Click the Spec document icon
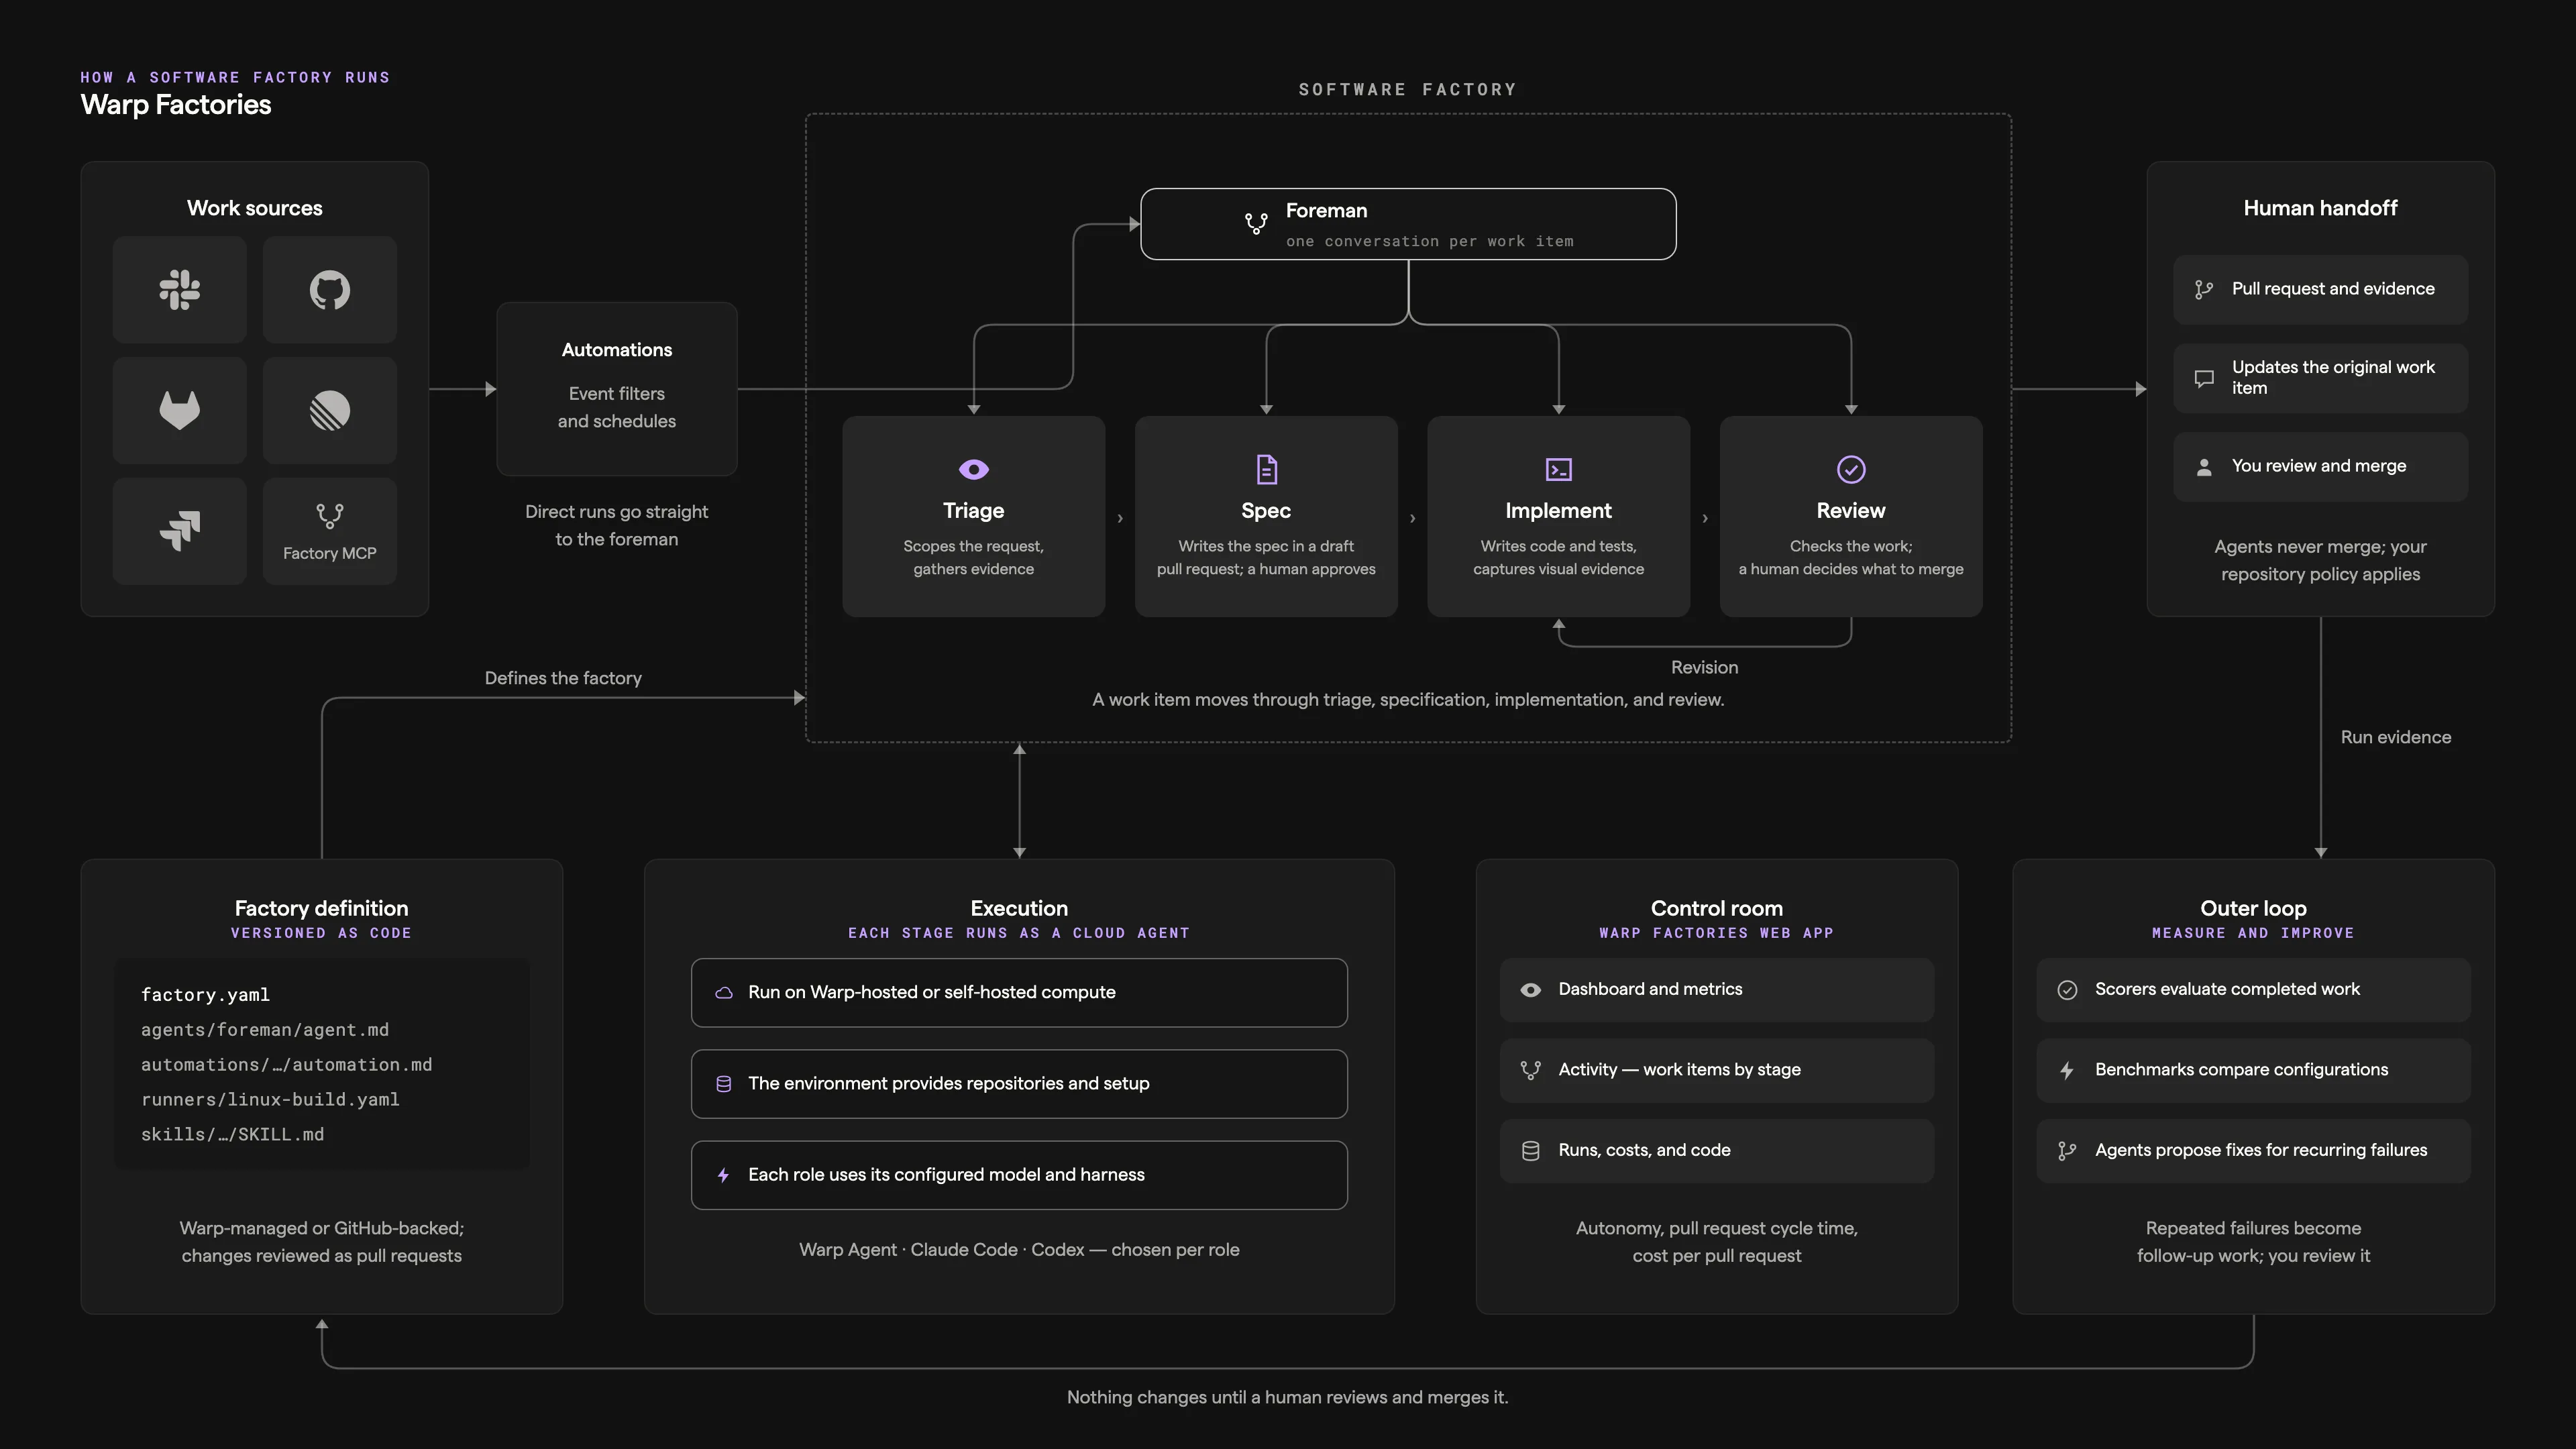Image resolution: width=2576 pixels, height=1449 pixels. (x=1267, y=469)
